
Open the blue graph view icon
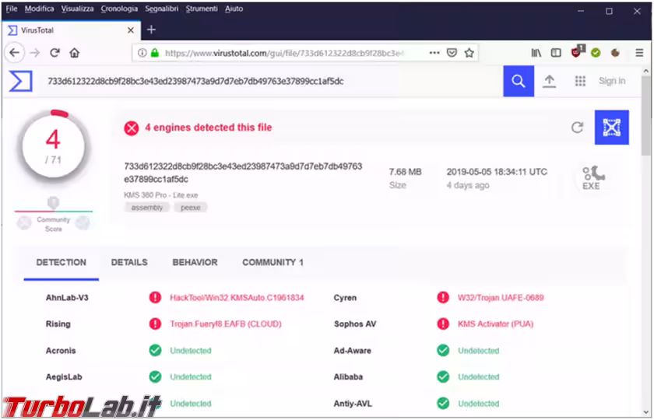pos(612,128)
